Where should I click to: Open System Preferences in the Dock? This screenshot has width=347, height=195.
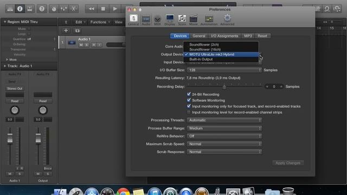point(233,191)
